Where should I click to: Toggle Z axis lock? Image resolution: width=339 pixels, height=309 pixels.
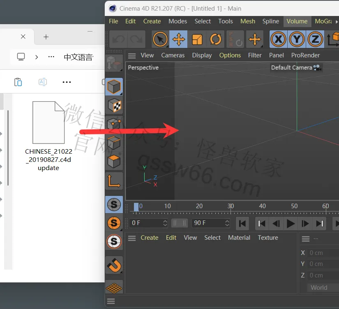[x=315, y=39]
